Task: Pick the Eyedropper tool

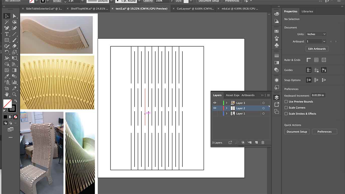Action: tap(7, 76)
